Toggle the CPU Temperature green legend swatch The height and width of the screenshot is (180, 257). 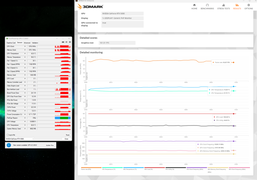[112, 168]
